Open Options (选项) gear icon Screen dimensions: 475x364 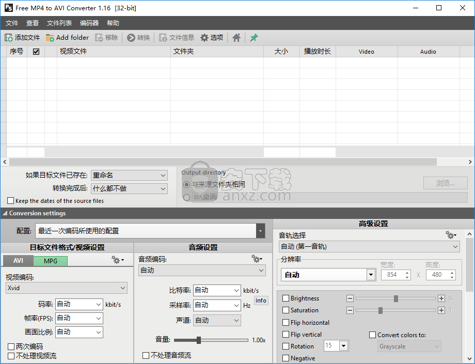(x=204, y=38)
